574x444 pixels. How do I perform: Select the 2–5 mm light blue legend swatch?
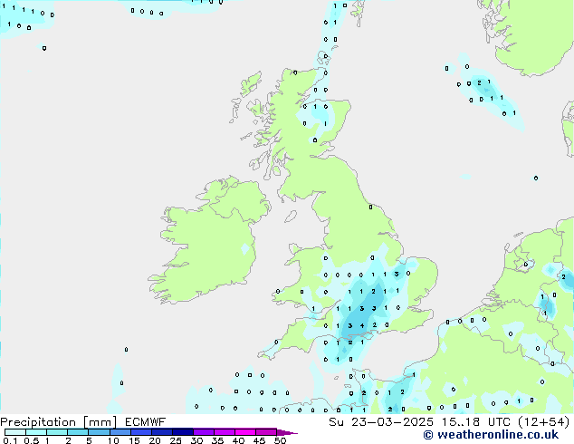tap(78, 432)
